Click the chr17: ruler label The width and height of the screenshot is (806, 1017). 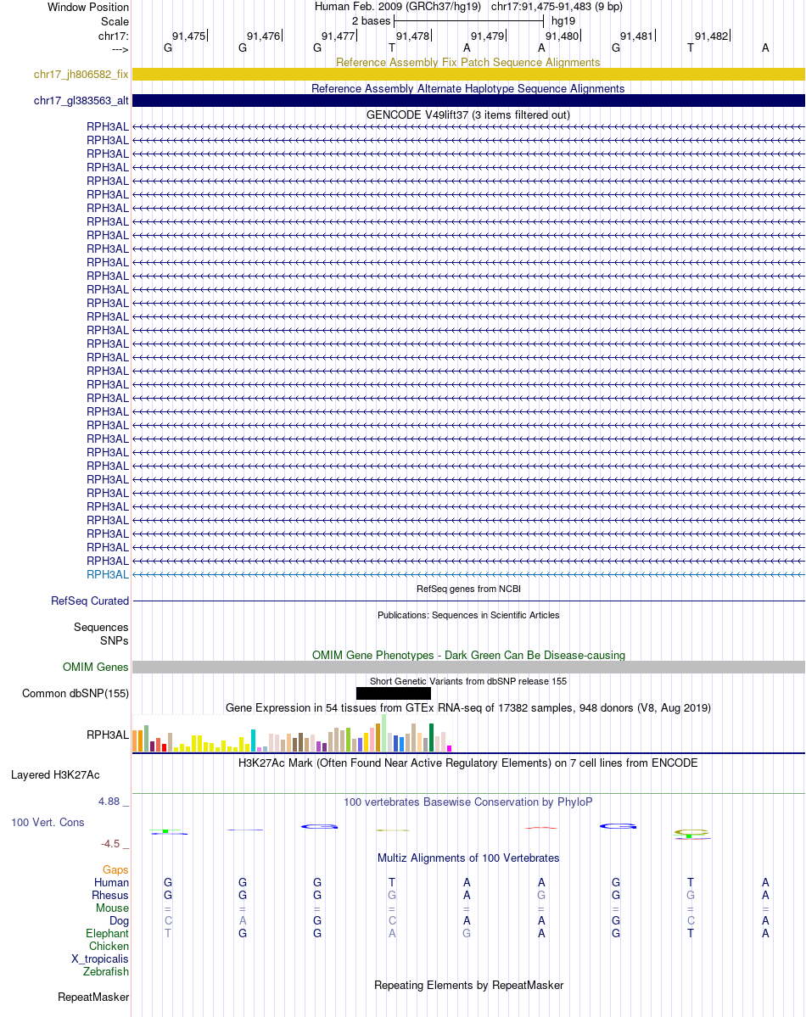[114, 36]
